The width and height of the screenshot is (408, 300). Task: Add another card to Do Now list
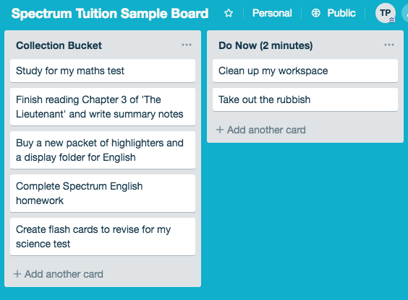tap(261, 130)
